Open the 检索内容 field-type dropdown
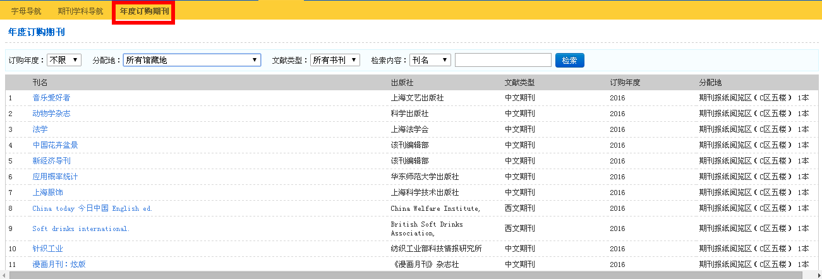 click(430, 60)
